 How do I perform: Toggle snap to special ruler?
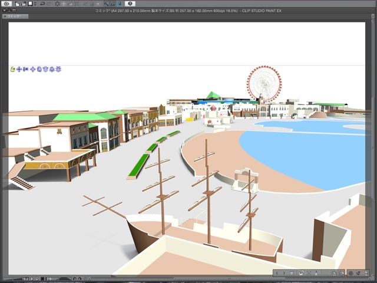(x=113, y=4)
